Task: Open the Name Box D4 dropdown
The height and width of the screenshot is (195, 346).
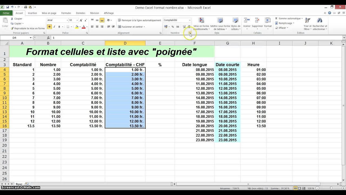Action: (31, 38)
